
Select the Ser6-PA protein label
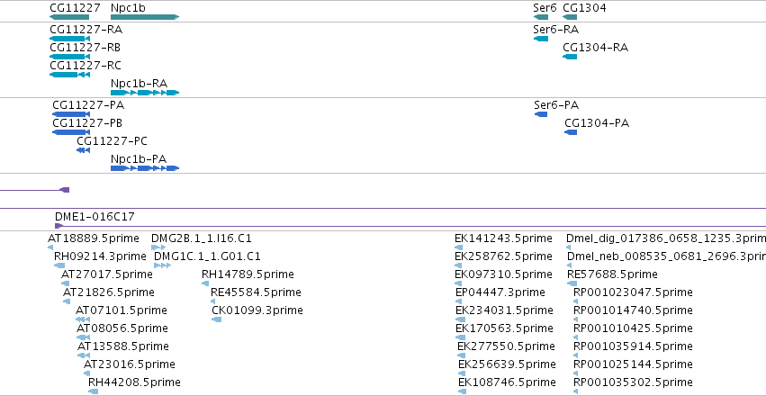pos(556,105)
